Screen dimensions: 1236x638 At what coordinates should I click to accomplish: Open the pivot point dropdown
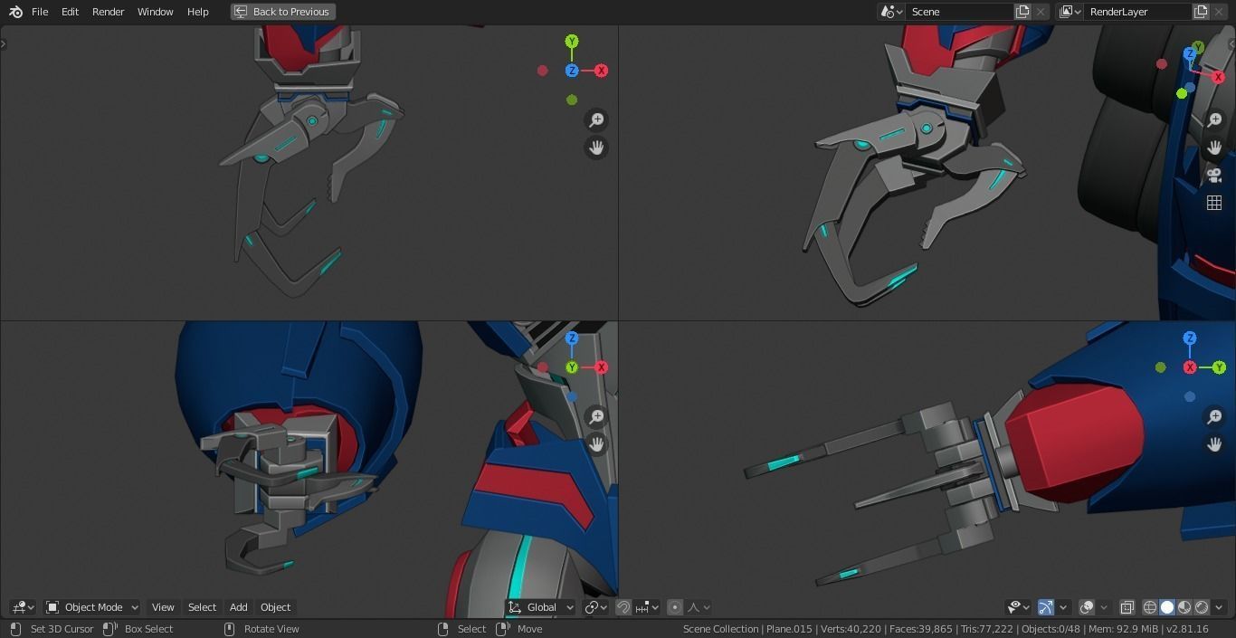(x=595, y=607)
